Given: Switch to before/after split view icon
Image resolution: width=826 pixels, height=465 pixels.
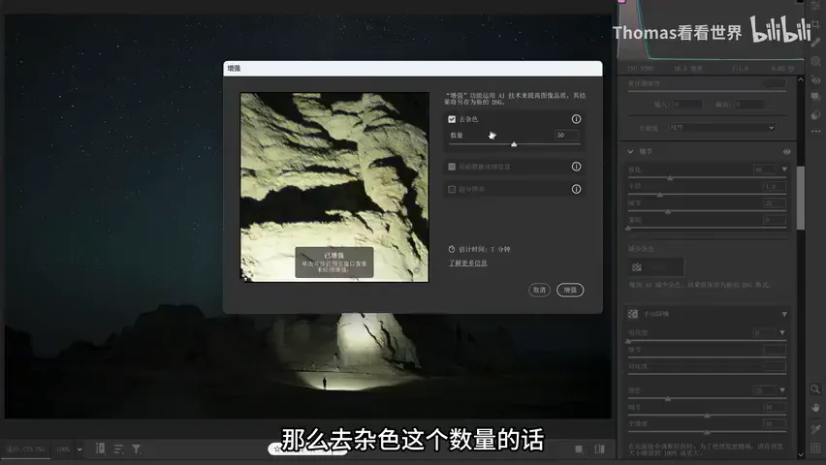Looking at the screenshot, I should coord(599,449).
